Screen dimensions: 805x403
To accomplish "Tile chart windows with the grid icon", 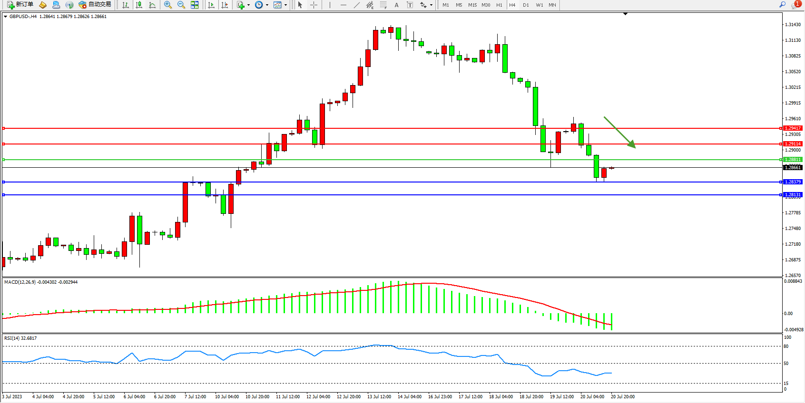I will [195, 5].
